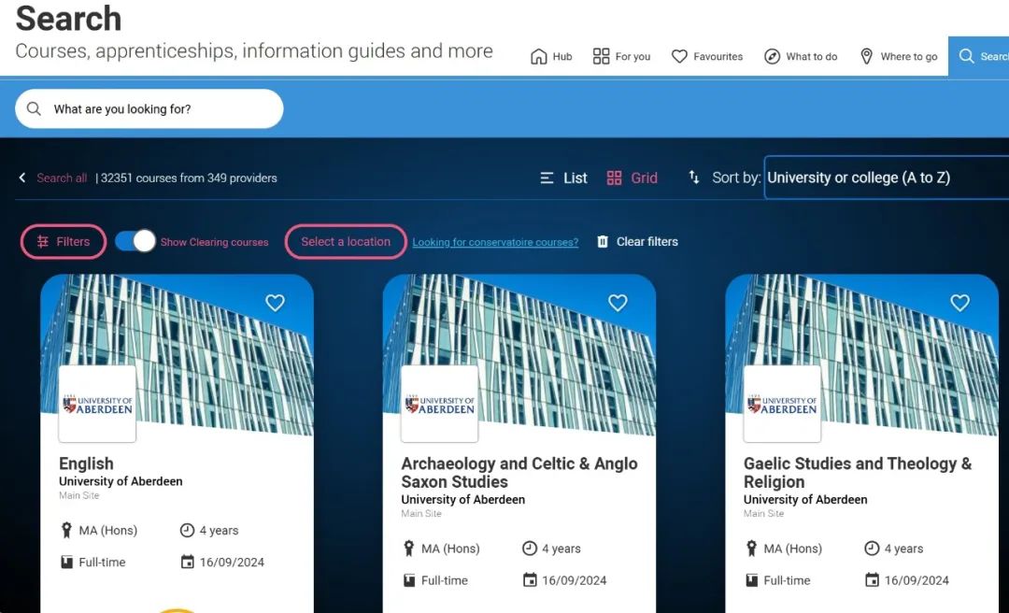Click the Search magnifier icon in navigation
This screenshot has width=1009, height=613.
pyautogui.click(x=967, y=57)
